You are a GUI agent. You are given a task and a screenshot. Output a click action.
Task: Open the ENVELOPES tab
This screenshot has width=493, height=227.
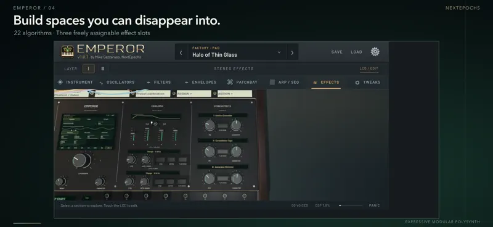pyautogui.click(x=201, y=82)
